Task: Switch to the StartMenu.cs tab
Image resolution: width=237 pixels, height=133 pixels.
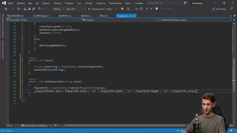Action: [65, 16]
